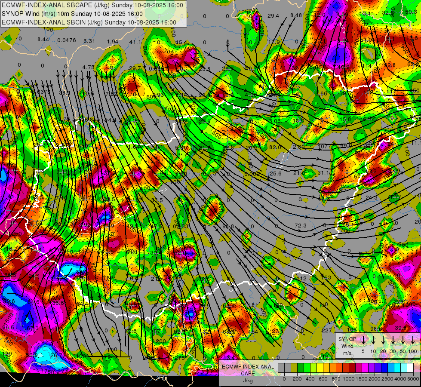
Task: Click the map value 9.66
Action: tap(321, 93)
